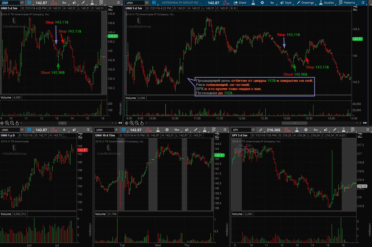372x247 pixels.
Task: Click the SPY symbol input field
Action: tap(241, 130)
